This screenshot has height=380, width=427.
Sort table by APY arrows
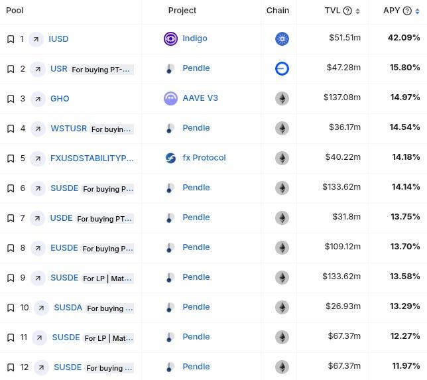point(418,11)
